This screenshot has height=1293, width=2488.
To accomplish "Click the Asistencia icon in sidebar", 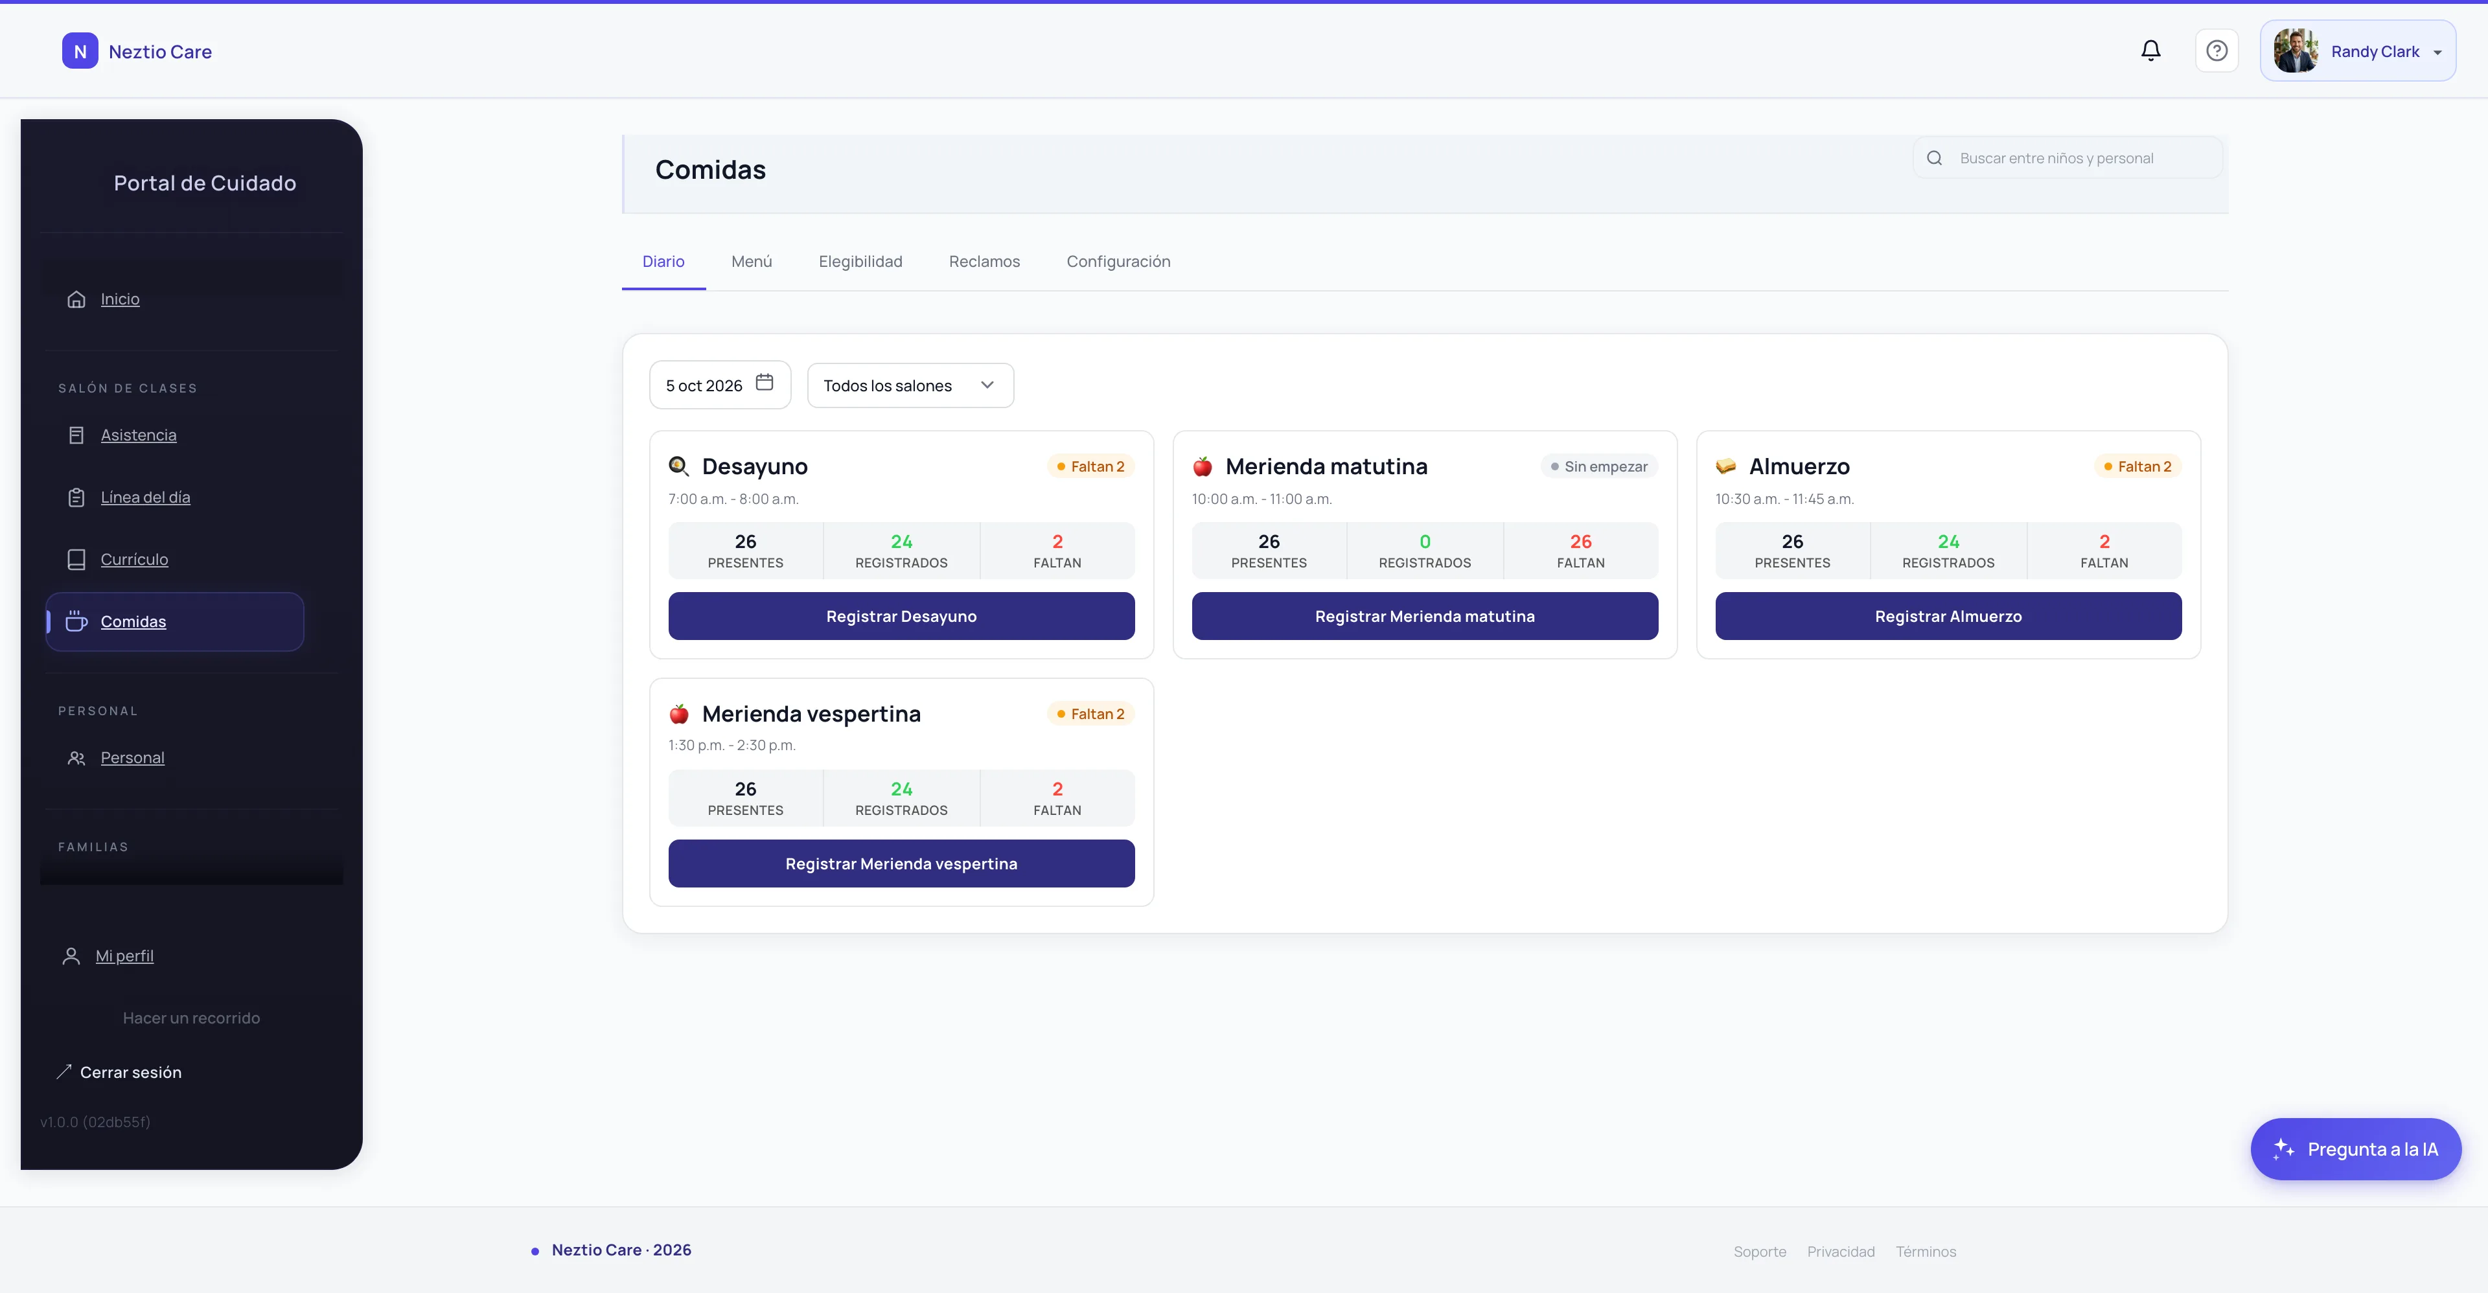I will click(76, 435).
